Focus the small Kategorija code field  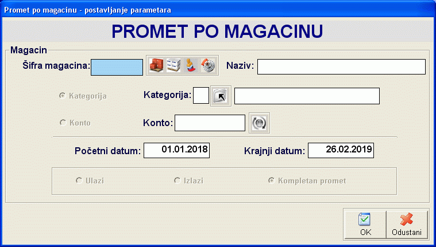coord(201,96)
